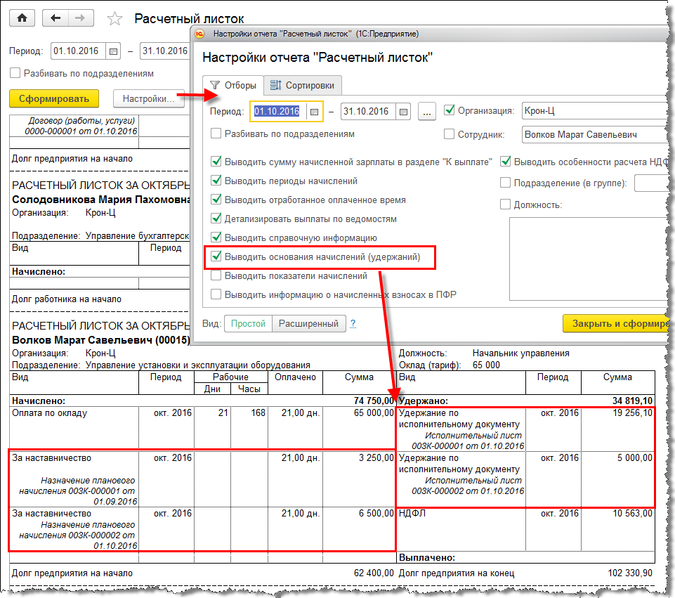Toggle Разбивать по подразделениям in main window

tap(15, 73)
